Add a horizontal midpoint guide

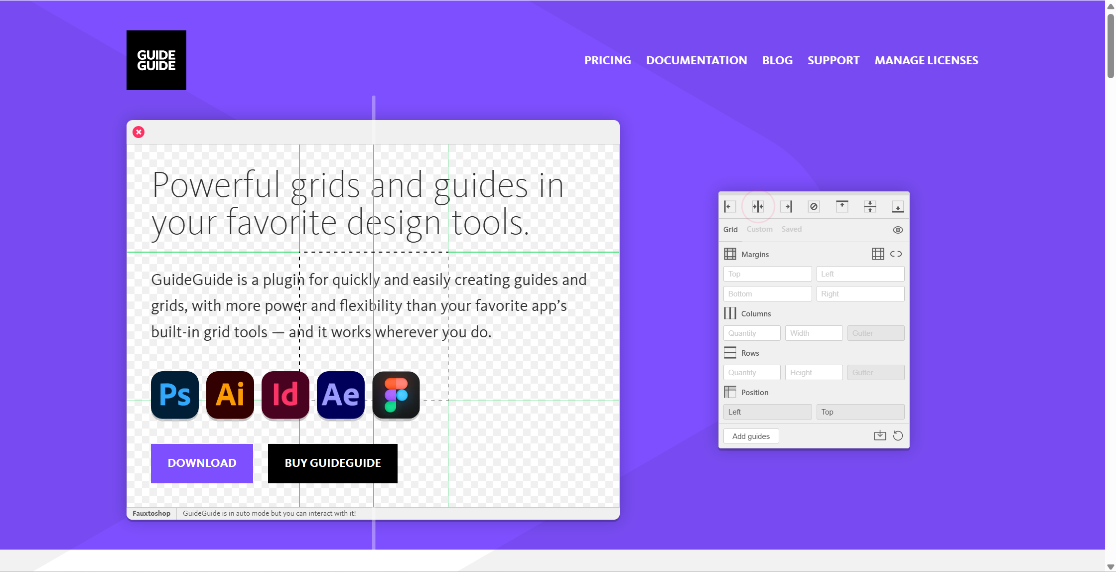(x=870, y=206)
